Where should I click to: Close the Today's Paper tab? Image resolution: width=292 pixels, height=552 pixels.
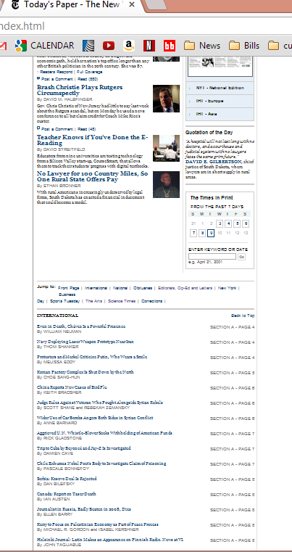[x=132, y=4]
